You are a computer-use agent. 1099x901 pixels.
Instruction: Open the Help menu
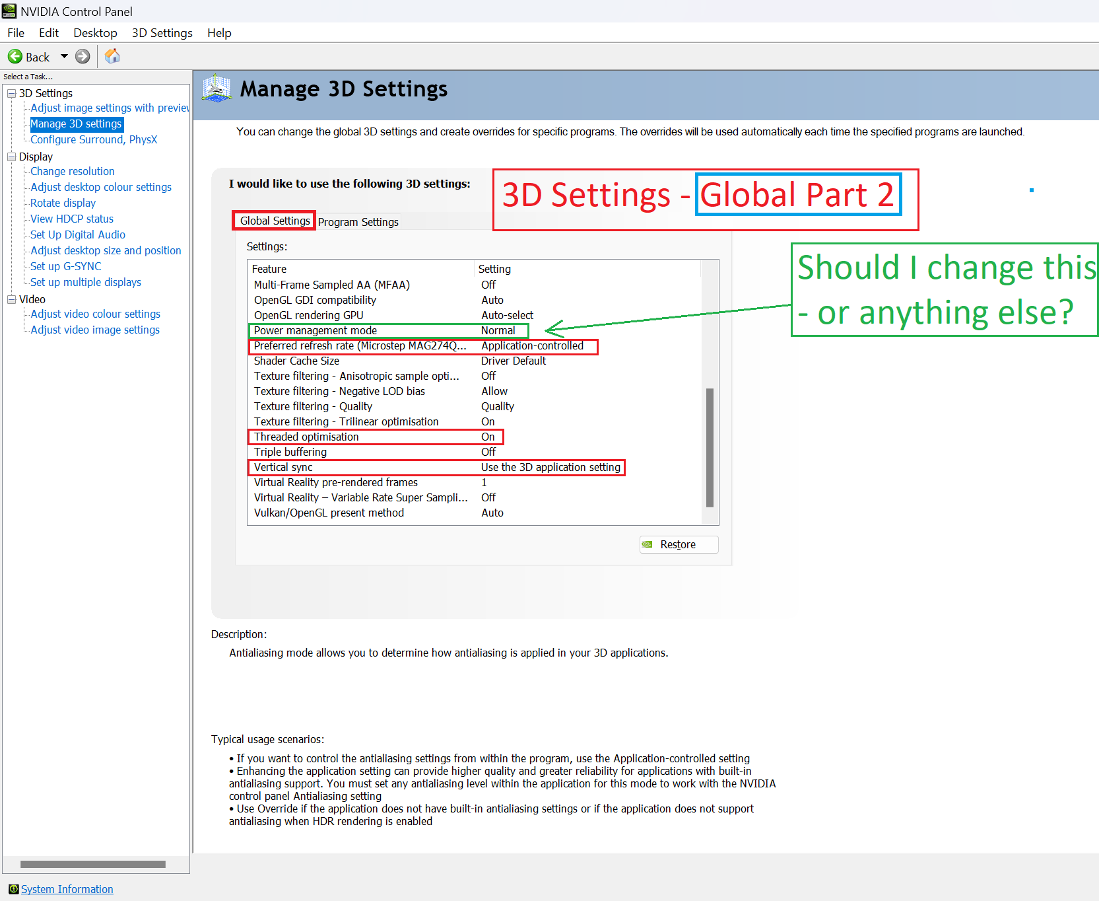point(219,33)
